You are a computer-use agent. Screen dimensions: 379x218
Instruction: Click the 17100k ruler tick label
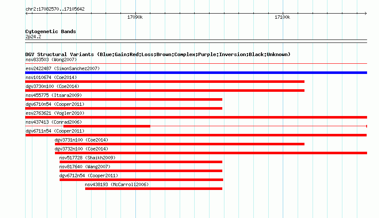click(x=282, y=17)
